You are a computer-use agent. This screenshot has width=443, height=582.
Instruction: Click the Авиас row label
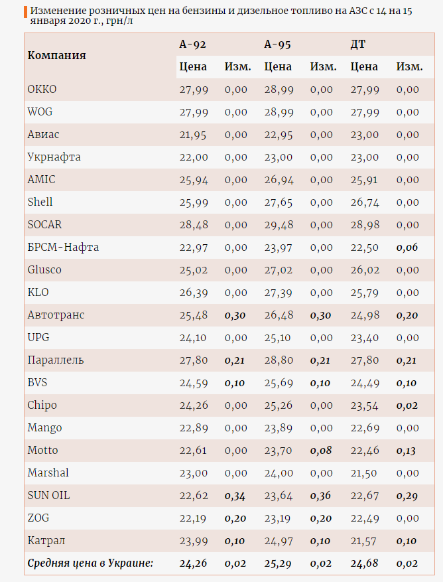click(43, 134)
